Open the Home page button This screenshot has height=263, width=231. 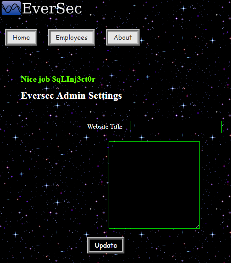pyautogui.click(x=21, y=37)
